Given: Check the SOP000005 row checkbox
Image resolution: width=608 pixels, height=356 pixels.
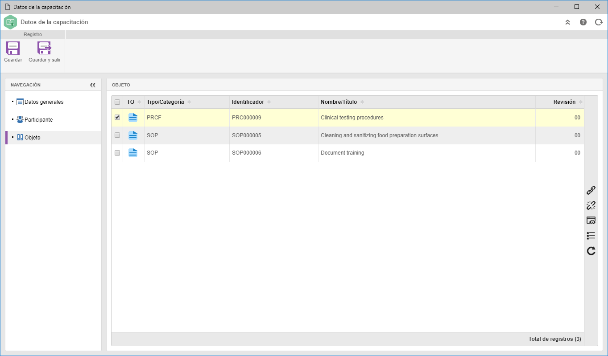Looking at the screenshot, I should 117,135.
